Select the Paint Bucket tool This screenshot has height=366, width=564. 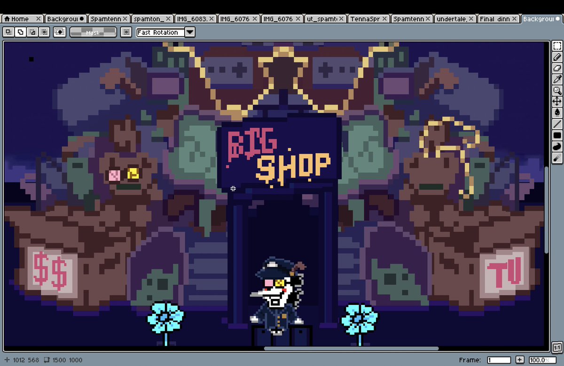click(557, 113)
